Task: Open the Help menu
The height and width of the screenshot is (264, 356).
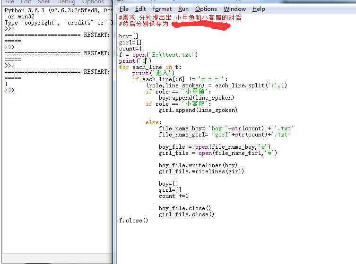Action: [259, 9]
